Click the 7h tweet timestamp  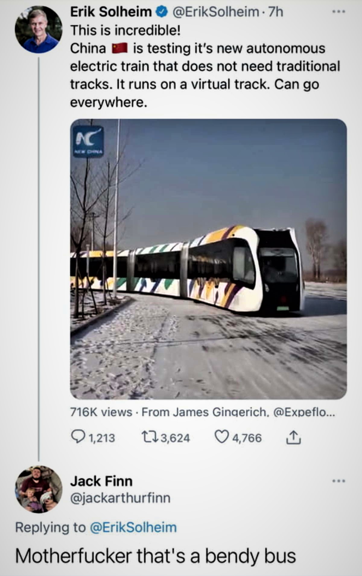276,12
